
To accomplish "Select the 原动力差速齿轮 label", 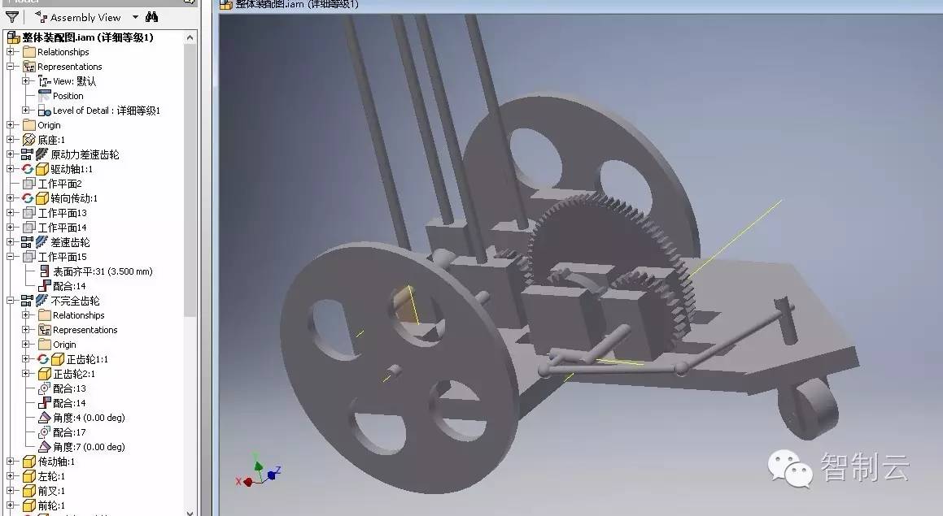I will 85,154.
